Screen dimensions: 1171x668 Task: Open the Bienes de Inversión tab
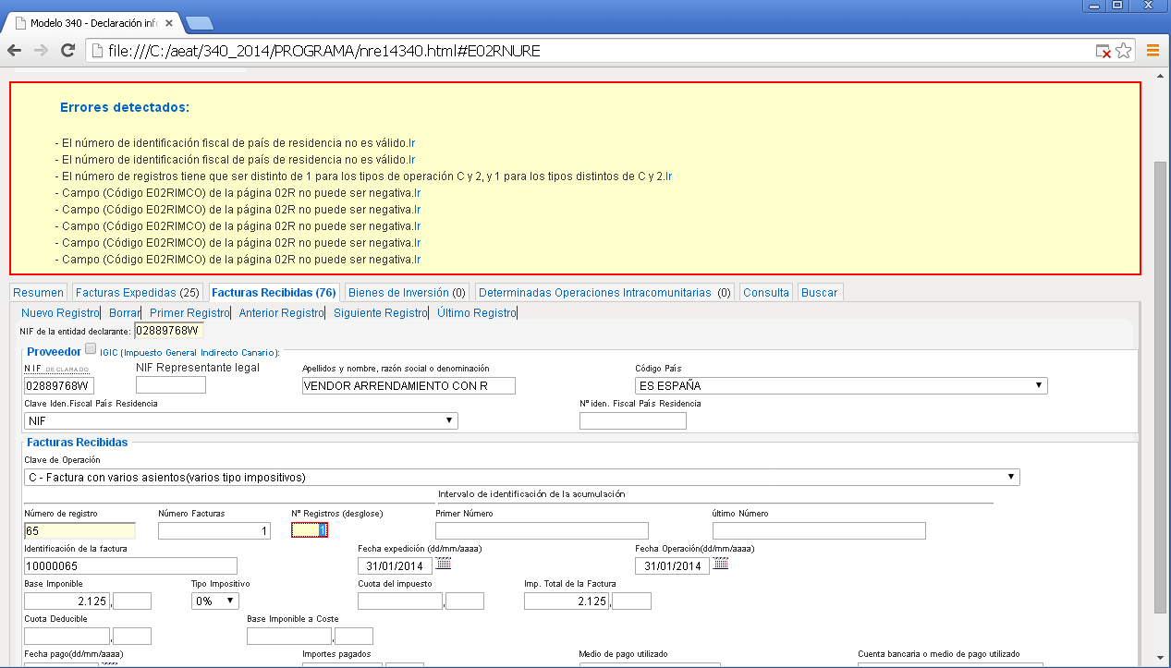pyautogui.click(x=406, y=292)
